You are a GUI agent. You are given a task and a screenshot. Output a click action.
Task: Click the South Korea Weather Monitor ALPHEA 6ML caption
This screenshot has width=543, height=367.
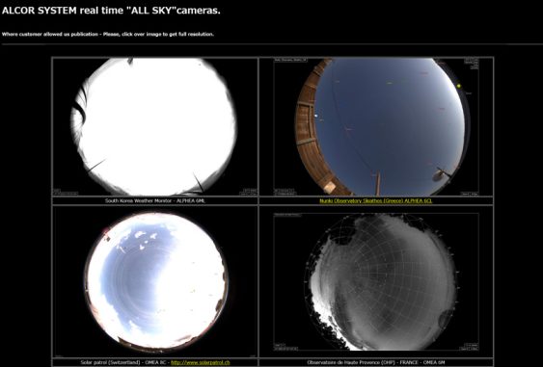pos(154,200)
